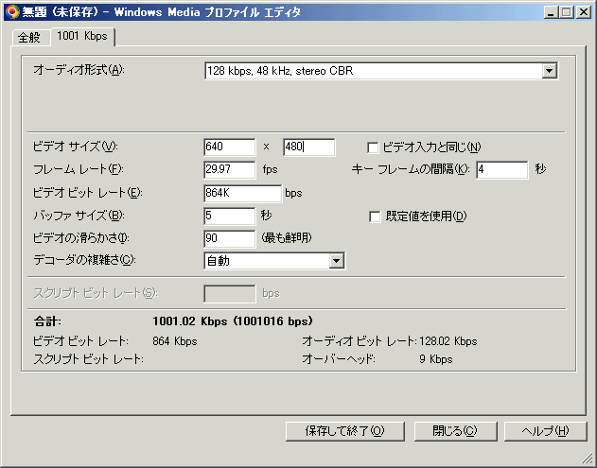Viewport: 597px width, 468px height.
Task: Click the 閉じる button
Action: 455,431
